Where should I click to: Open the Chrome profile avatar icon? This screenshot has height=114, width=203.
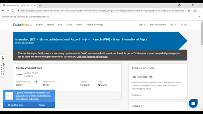pos(195,11)
